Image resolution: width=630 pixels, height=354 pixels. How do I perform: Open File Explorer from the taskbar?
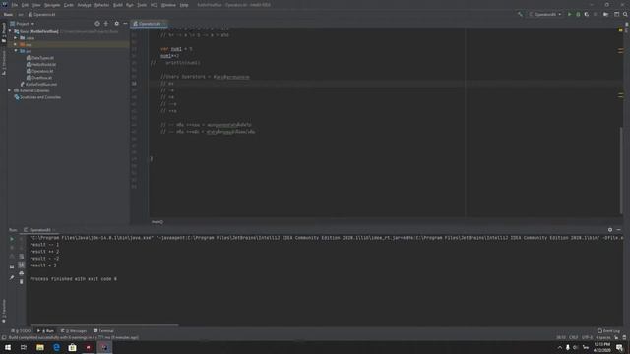tap(40, 347)
